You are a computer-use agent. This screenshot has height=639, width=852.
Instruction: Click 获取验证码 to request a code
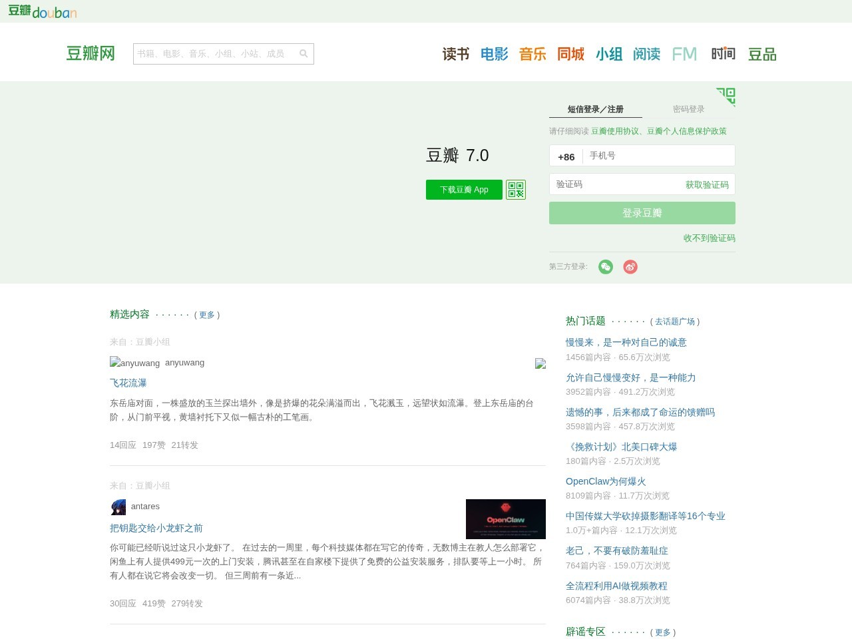[x=706, y=184]
